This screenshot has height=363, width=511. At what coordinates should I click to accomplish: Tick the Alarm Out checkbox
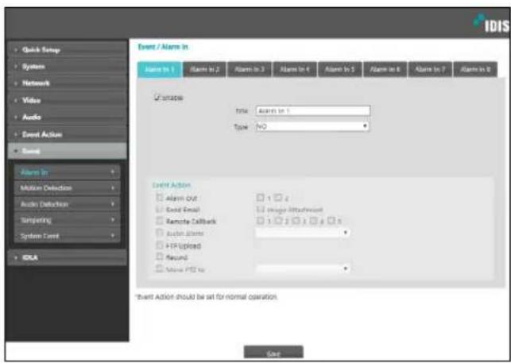160,198
